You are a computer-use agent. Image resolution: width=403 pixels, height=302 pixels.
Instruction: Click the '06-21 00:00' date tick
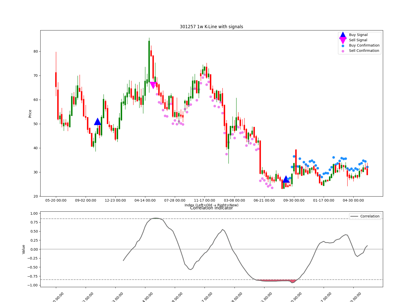point(264,201)
